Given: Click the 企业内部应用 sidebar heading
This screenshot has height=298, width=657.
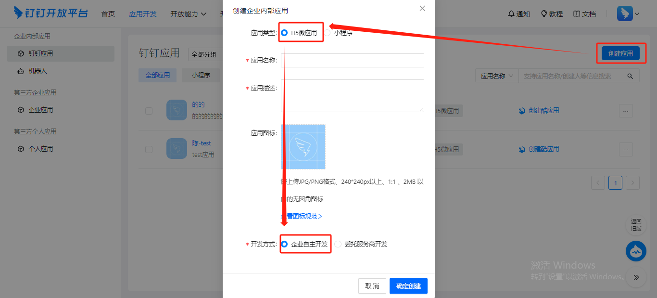Looking at the screenshot, I should [32, 36].
